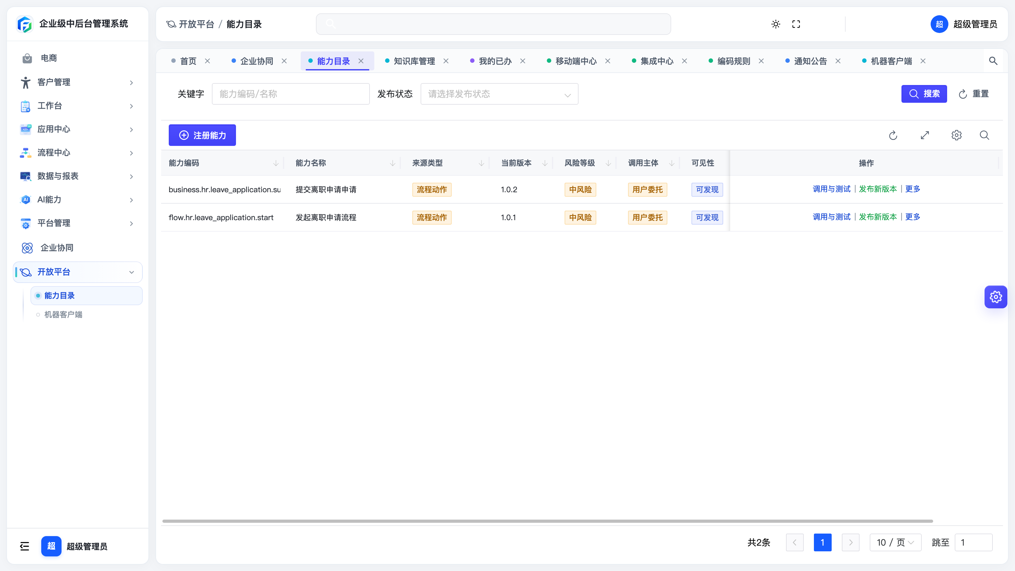Image resolution: width=1015 pixels, height=571 pixels.
Task: Click the 企业协同 sidebar icon
Action: point(27,247)
